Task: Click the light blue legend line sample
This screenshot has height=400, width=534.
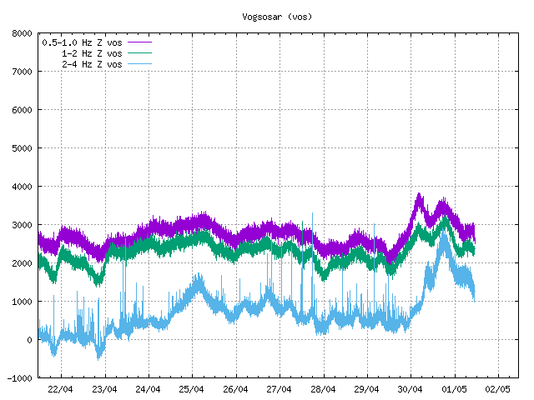Action: [x=139, y=64]
